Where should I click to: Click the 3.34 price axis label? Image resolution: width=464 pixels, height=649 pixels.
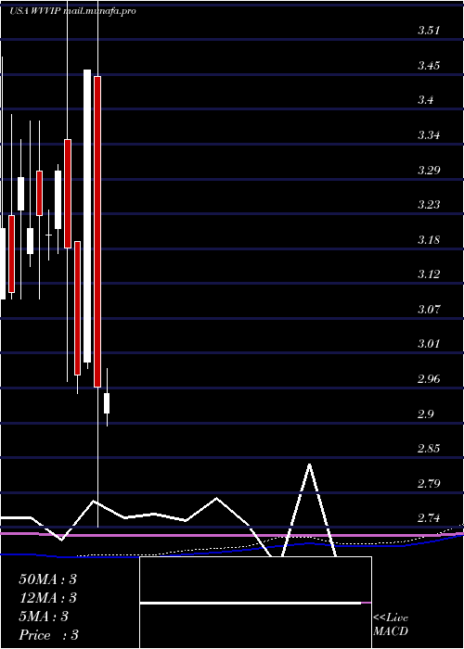(x=429, y=135)
